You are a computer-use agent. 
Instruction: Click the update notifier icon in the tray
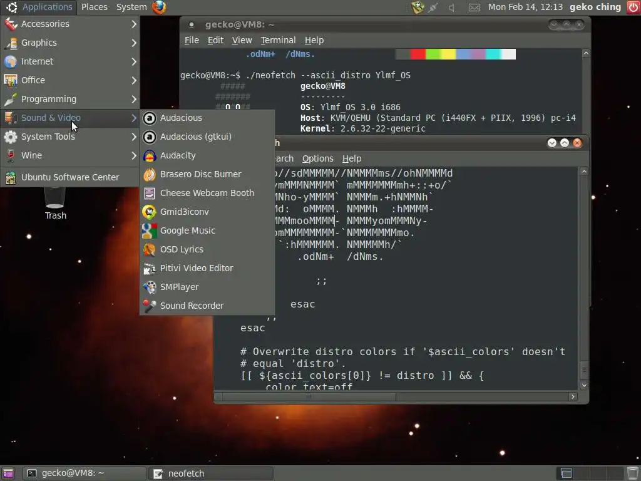pos(418,7)
